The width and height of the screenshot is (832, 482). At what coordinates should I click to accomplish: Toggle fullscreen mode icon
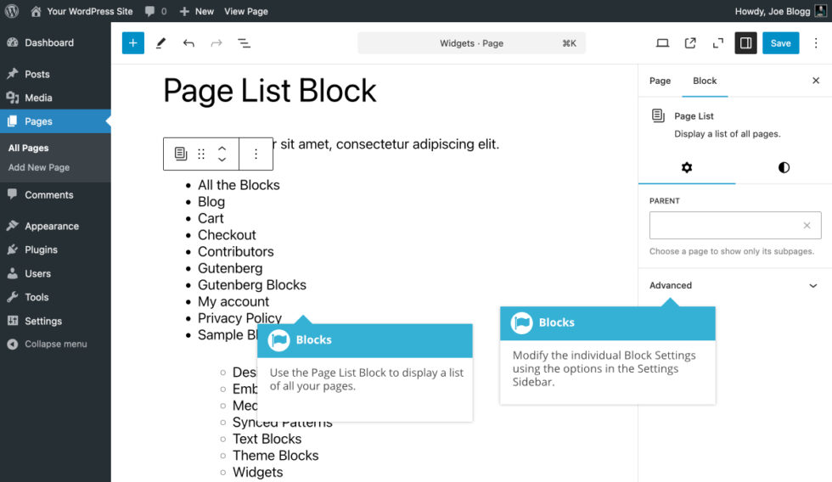click(718, 43)
